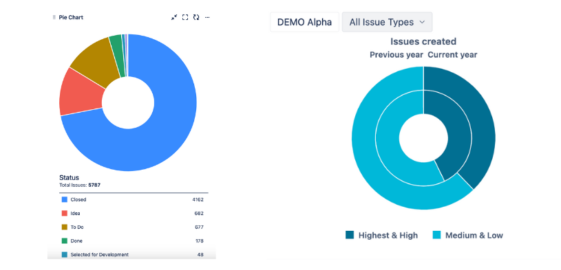
Task: Click the To Do count 677
Action: pyautogui.click(x=200, y=227)
